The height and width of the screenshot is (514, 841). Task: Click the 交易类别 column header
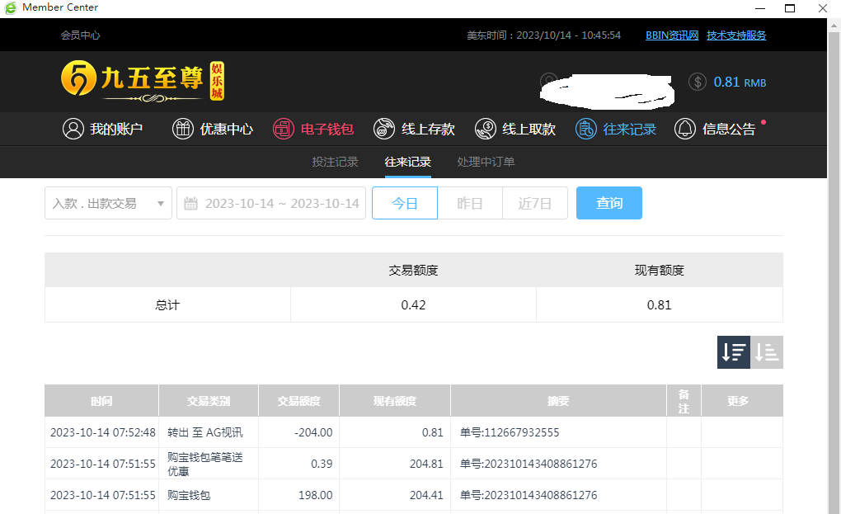(x=209, y=400)
